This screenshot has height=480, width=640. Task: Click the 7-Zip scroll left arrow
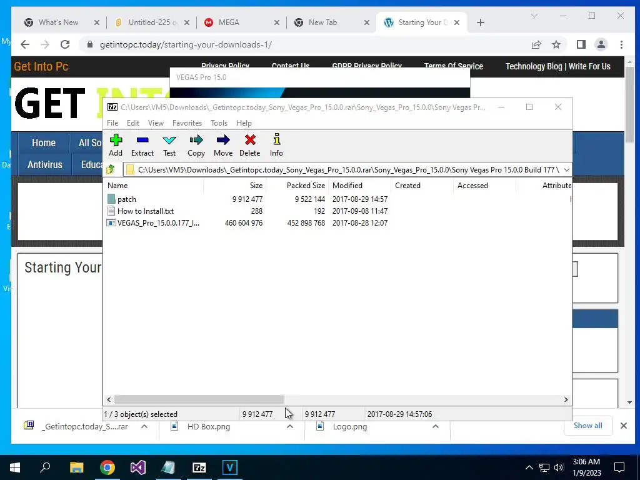click(x=109, y=399)
